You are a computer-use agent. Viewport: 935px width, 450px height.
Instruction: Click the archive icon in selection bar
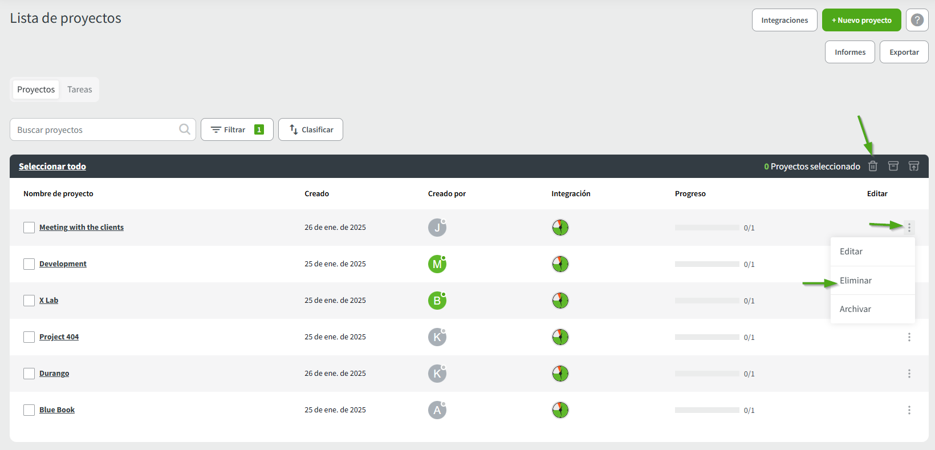point(893,166)
